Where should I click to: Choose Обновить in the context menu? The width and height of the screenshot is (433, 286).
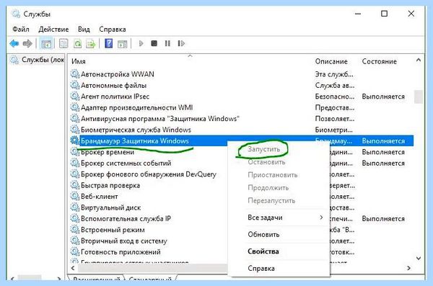click(263, 234)
